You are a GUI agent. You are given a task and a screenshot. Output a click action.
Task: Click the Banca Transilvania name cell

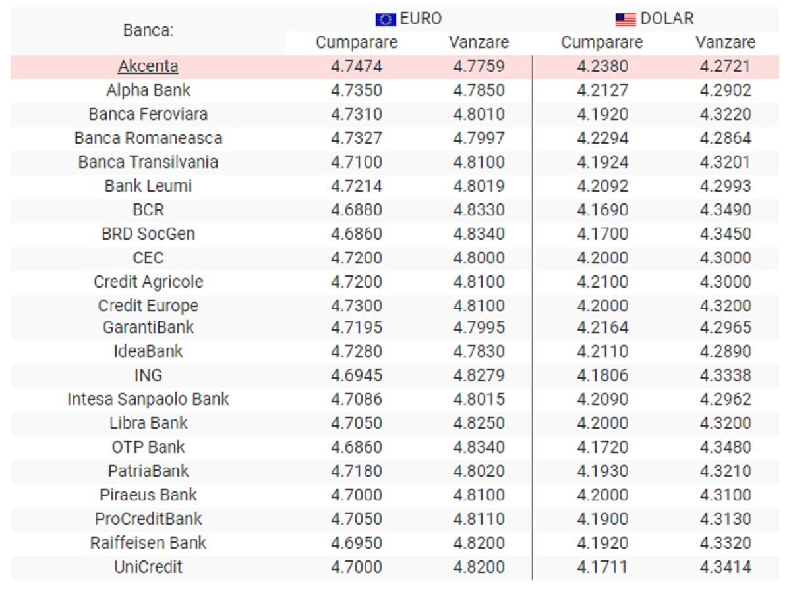point(148,162)
